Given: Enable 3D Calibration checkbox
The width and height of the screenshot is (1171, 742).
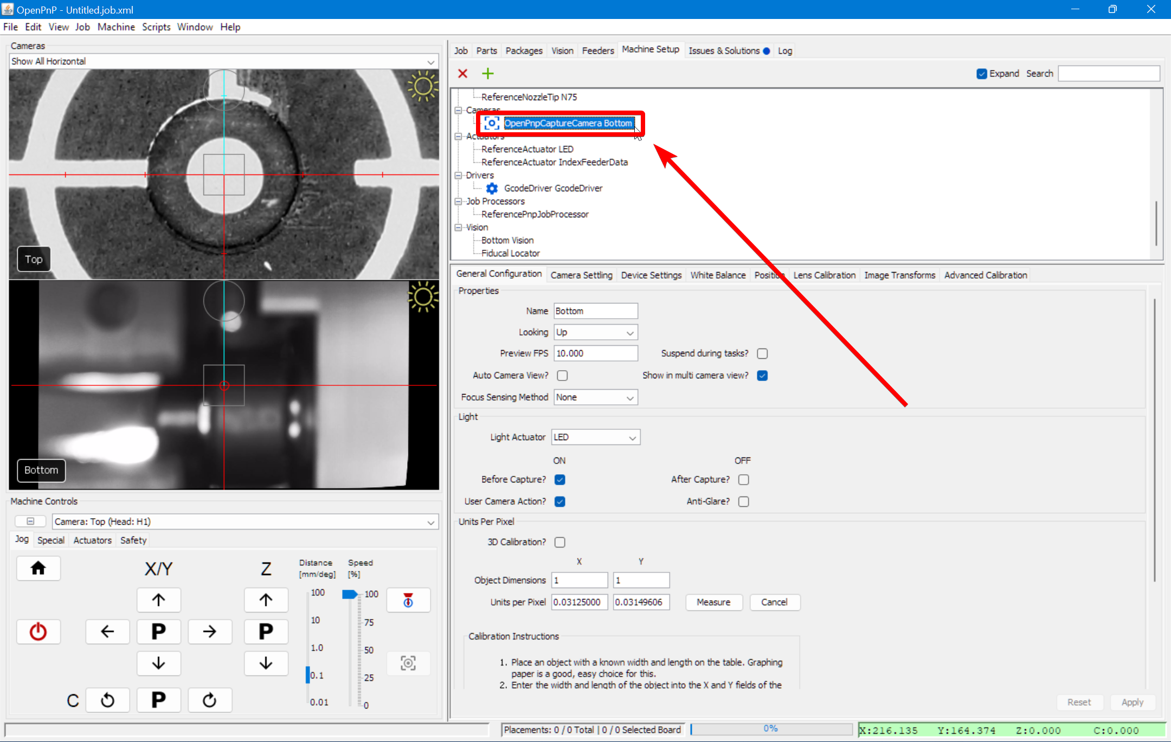Looking at the screenshot, I should point(560,542).
